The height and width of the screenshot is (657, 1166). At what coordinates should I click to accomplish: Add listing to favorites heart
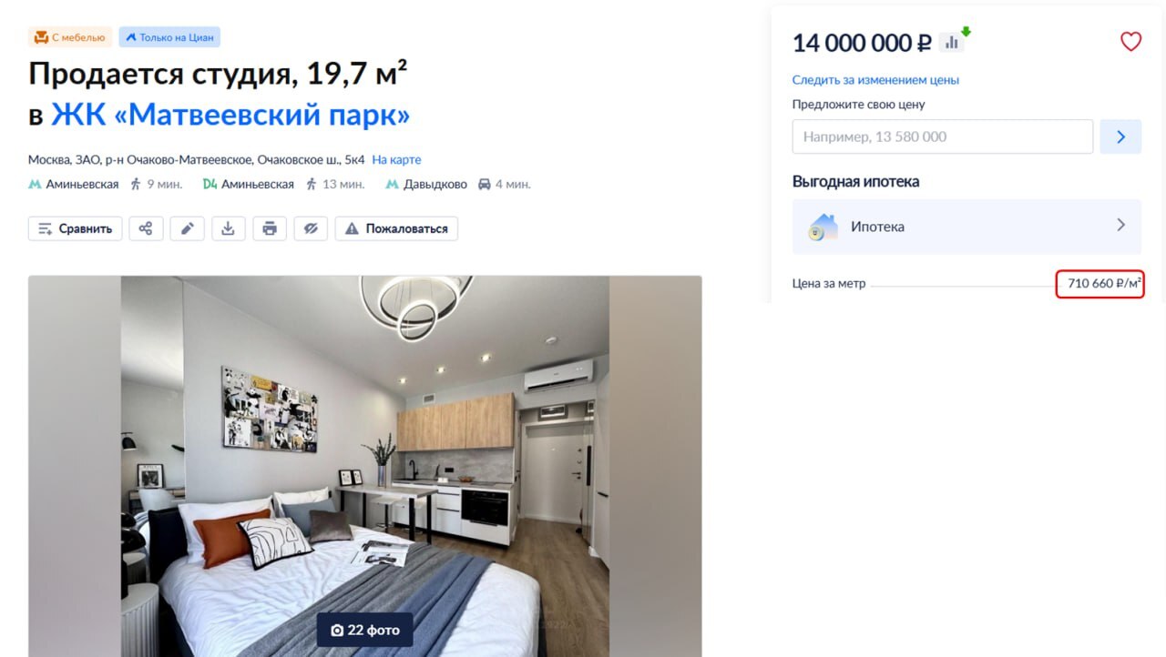pyautogui.click(x=1130, y=42)
